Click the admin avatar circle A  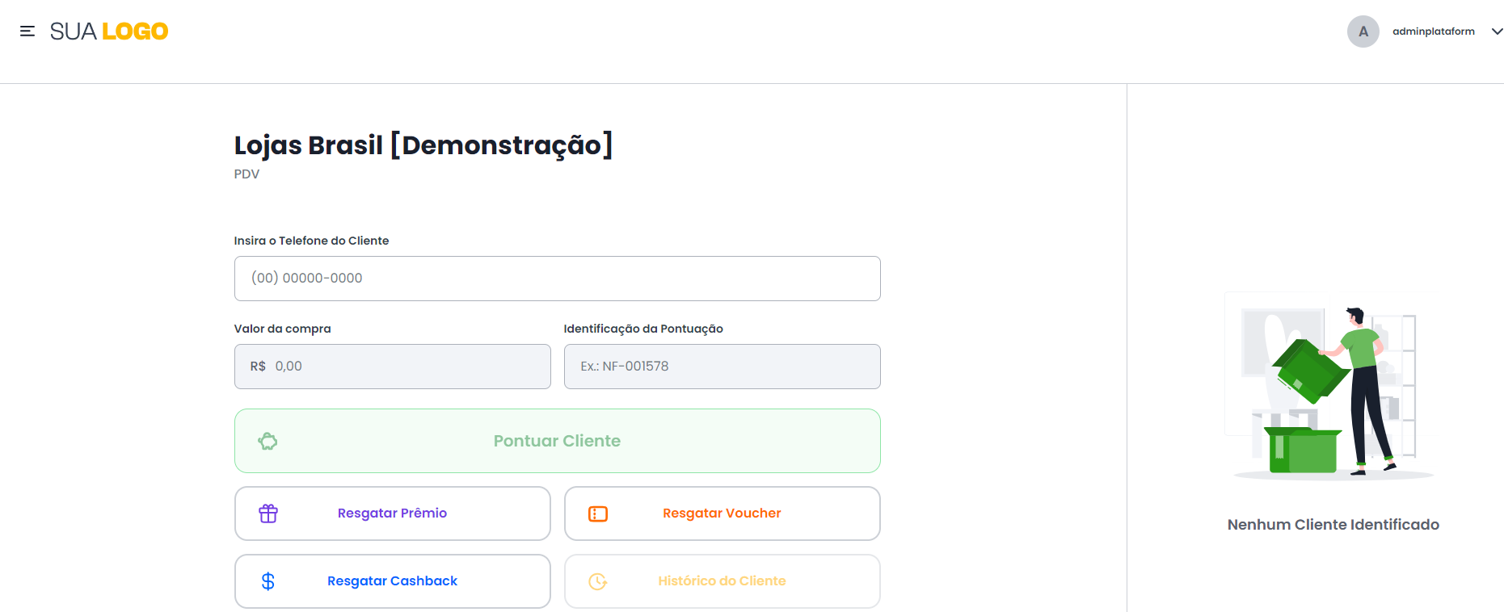point(1363,31)
